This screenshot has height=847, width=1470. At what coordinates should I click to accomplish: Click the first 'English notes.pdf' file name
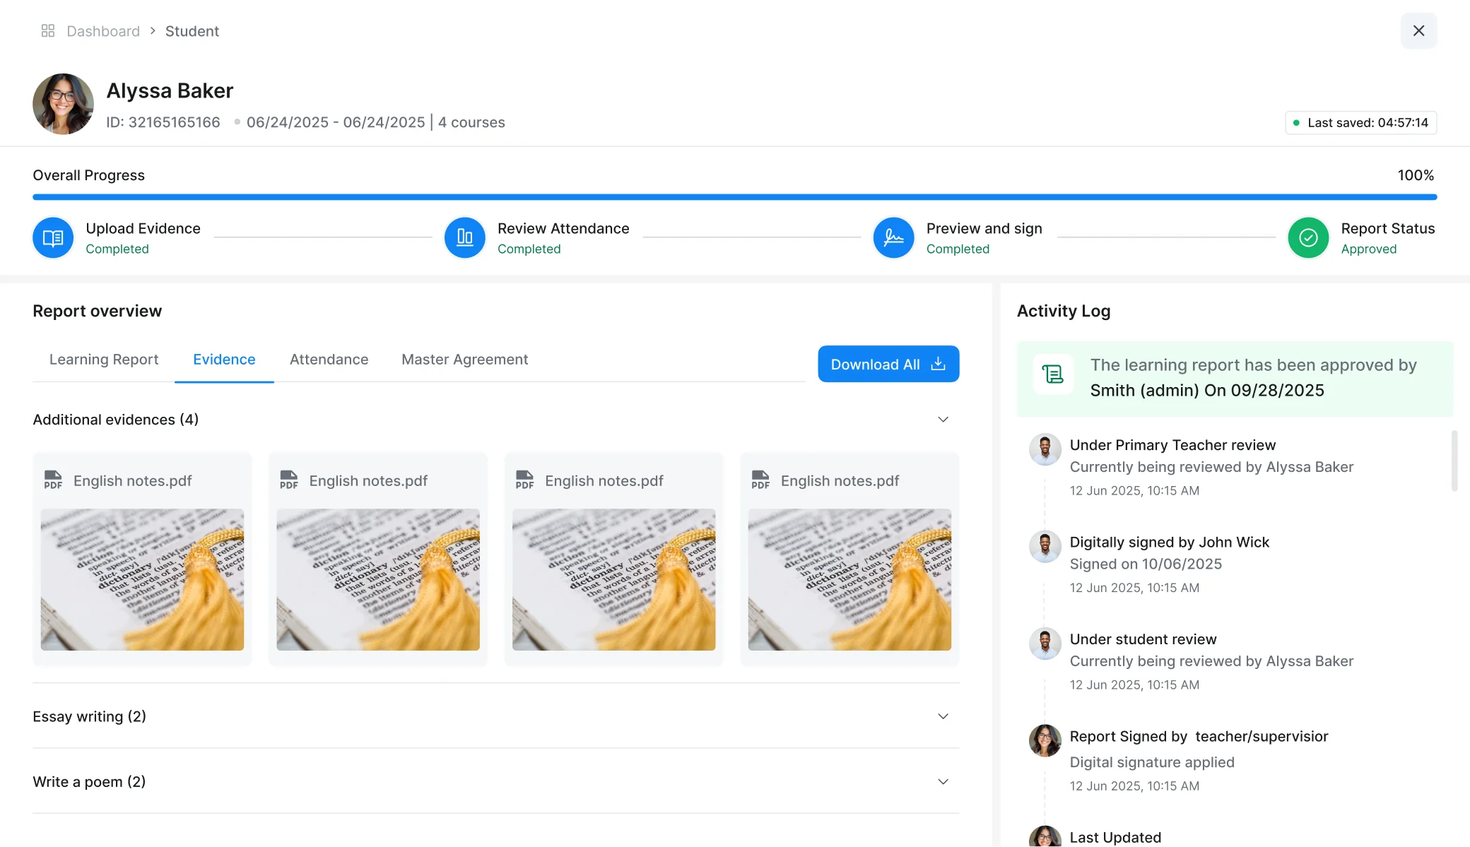pyautogui.click(x=133, y=481)
